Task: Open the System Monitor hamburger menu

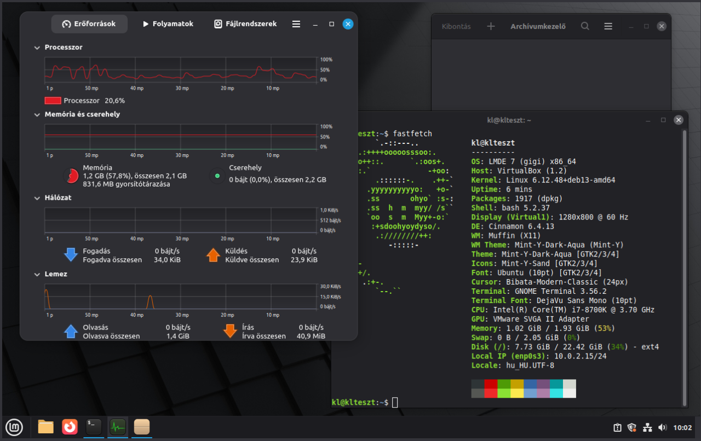Action: (296, 24)
